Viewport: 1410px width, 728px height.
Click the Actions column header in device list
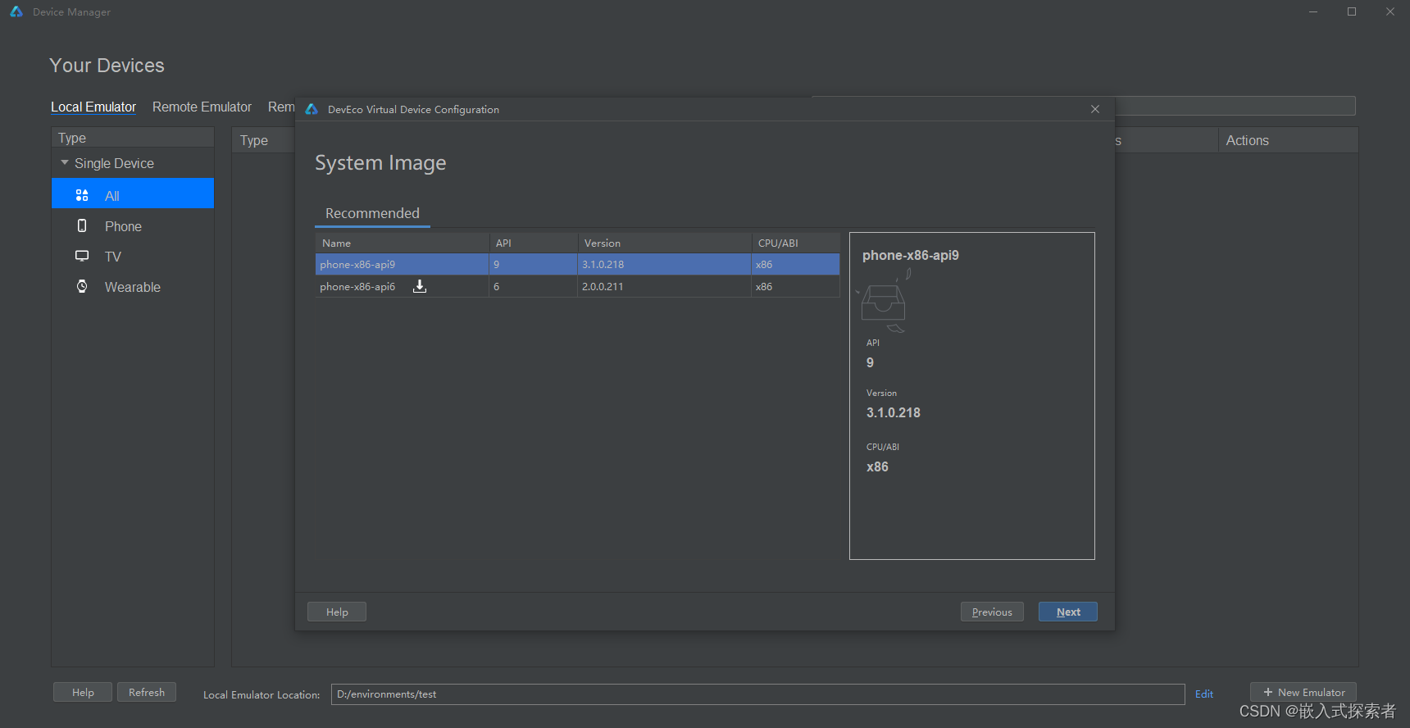pos(1288,140)
